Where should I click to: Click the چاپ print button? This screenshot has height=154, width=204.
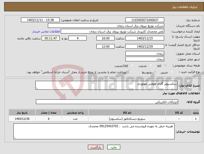[x=114, y=147]
